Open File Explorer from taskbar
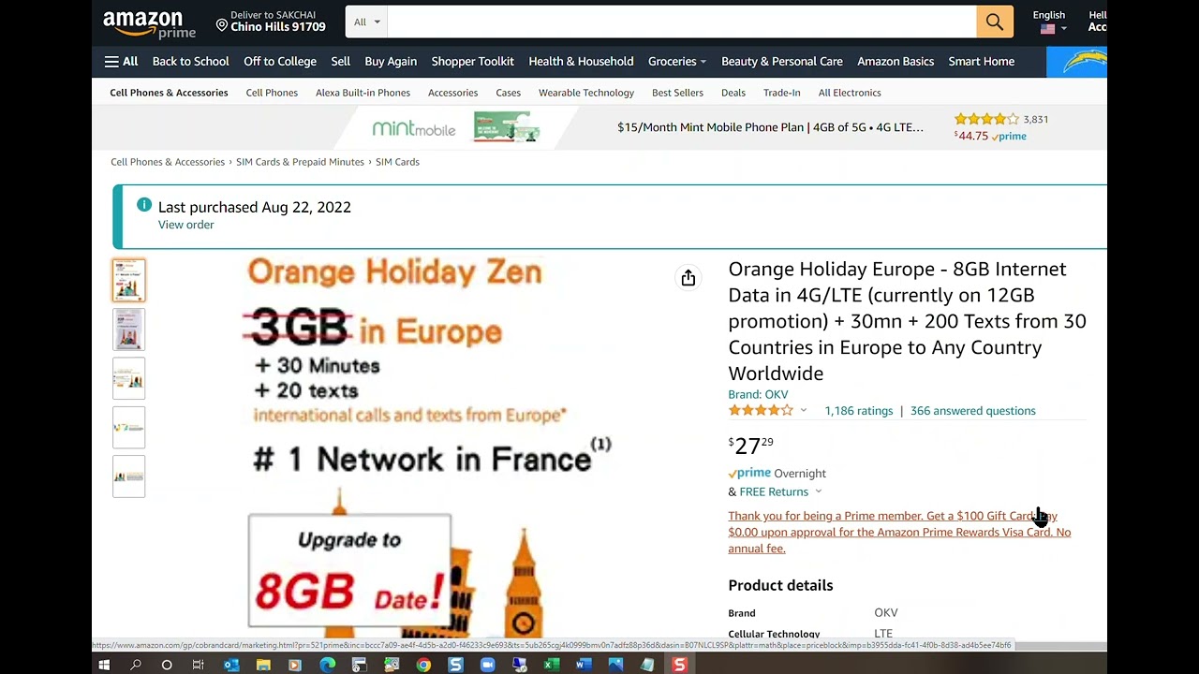This screenshot has height=674, width=1199. pyautogui.click(x=263, y=665)
